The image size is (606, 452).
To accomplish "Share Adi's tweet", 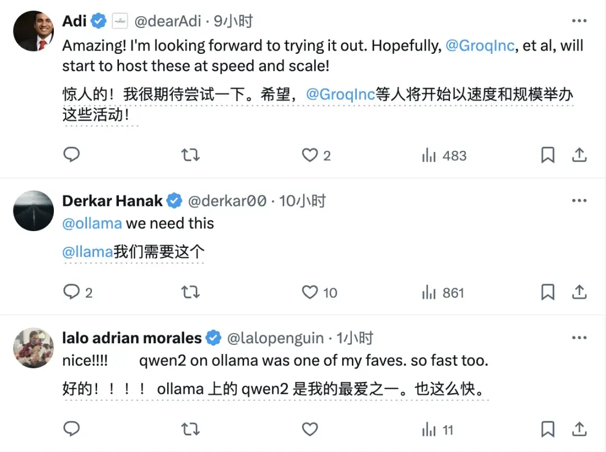I will tap(579, 155).
